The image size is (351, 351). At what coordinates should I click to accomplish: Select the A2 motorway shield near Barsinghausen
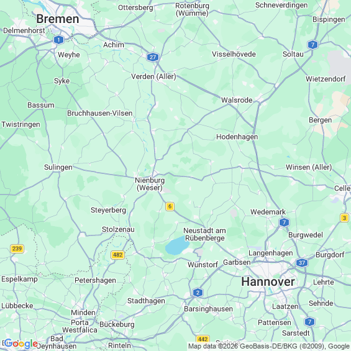tap(198, 293)
